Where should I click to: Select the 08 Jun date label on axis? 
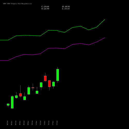coord(24,123)
